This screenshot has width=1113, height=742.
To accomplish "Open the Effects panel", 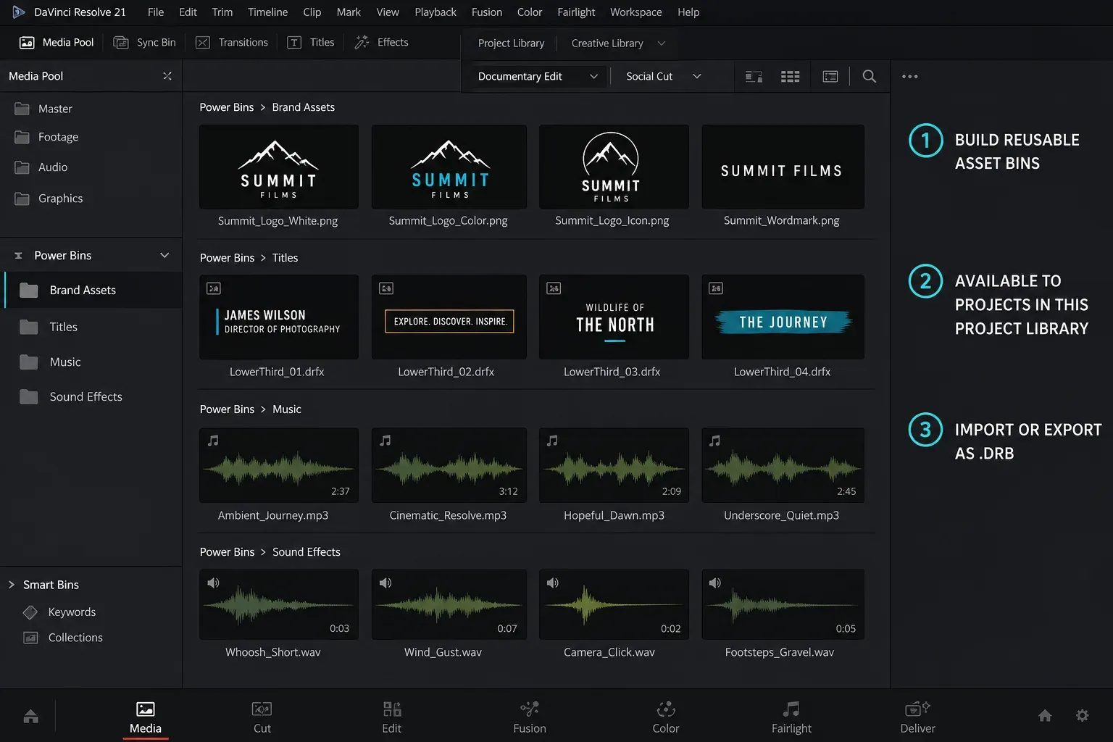I will pyautogui.click(x=381, y=43).
